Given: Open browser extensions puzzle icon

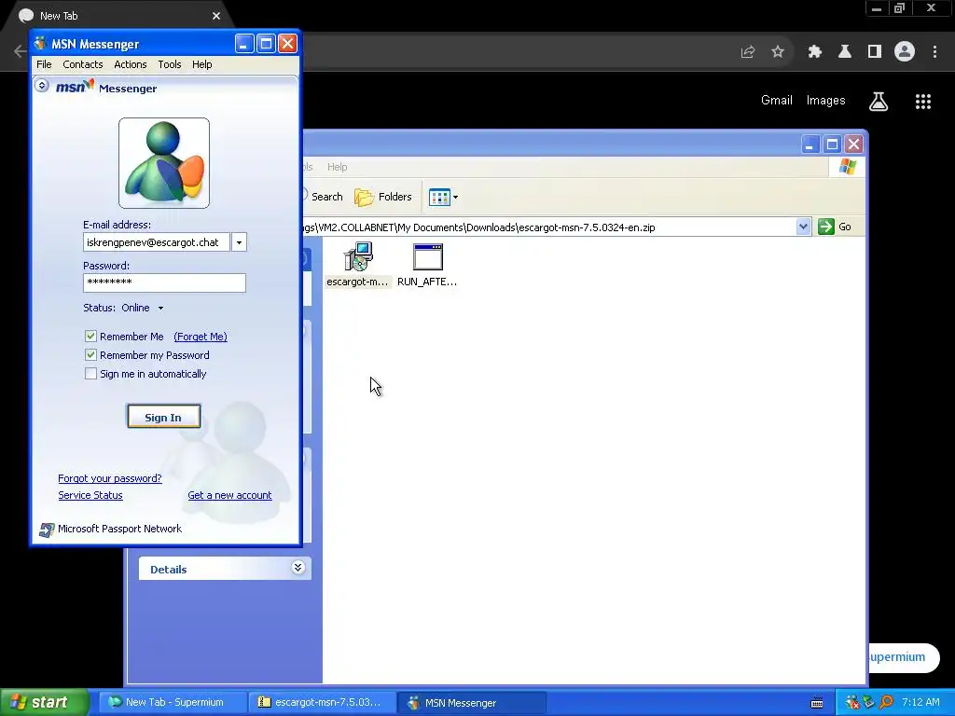Looking at the screenshot, I should [815, 52].
